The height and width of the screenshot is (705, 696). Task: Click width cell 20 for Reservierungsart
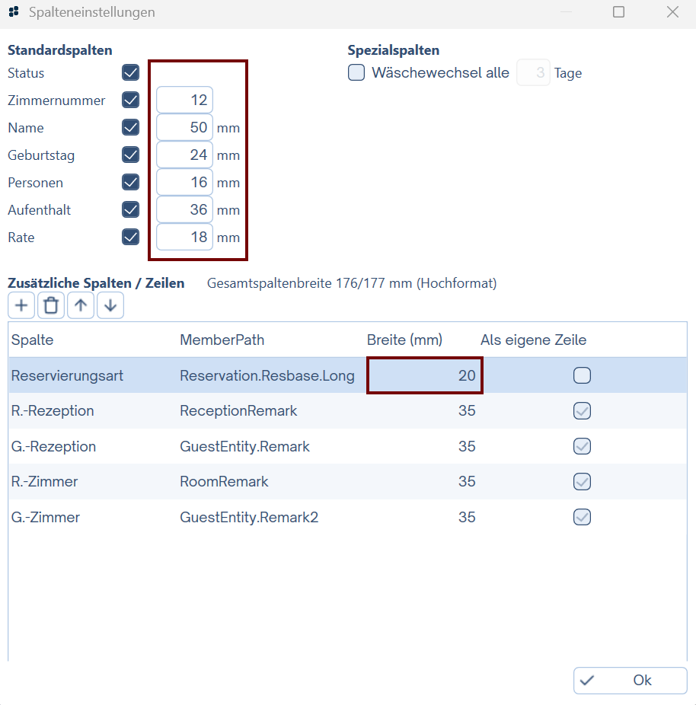pyautogui.click(x=424, y=375)
